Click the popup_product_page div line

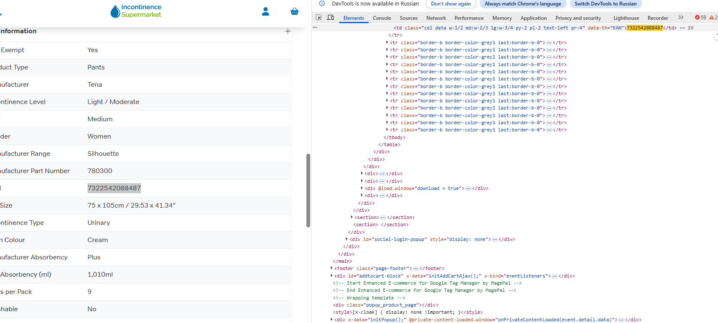pos(386,305)
